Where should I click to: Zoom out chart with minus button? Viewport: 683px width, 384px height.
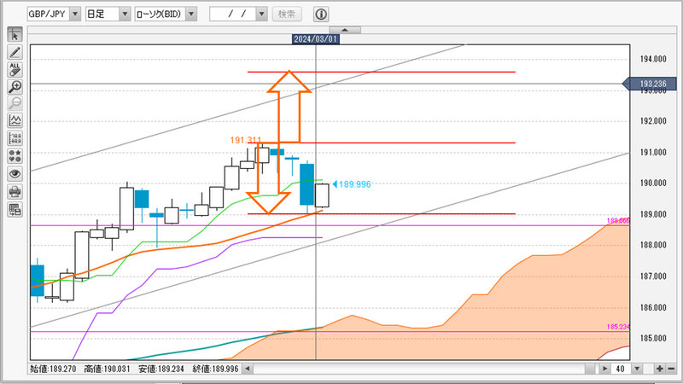[671, 369]
